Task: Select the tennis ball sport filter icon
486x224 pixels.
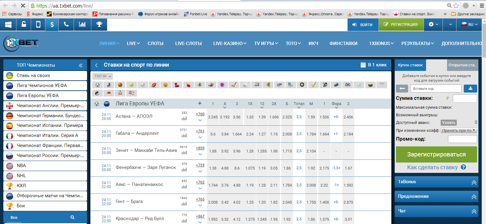Action: [x=131, y=85]
